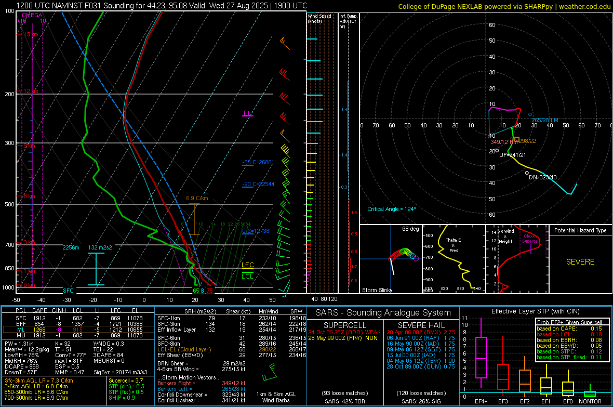
Task: Click analog '24 Oct 00 23Z (ODO) WEAK'
Action: click(344, 332)
